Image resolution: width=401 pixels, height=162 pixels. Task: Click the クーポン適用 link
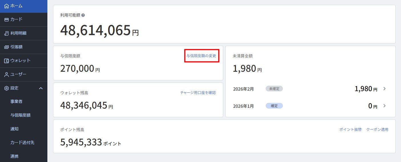pos(377,129)
